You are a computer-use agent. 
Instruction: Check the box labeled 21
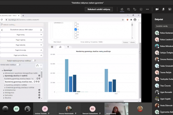click(76, 37)
